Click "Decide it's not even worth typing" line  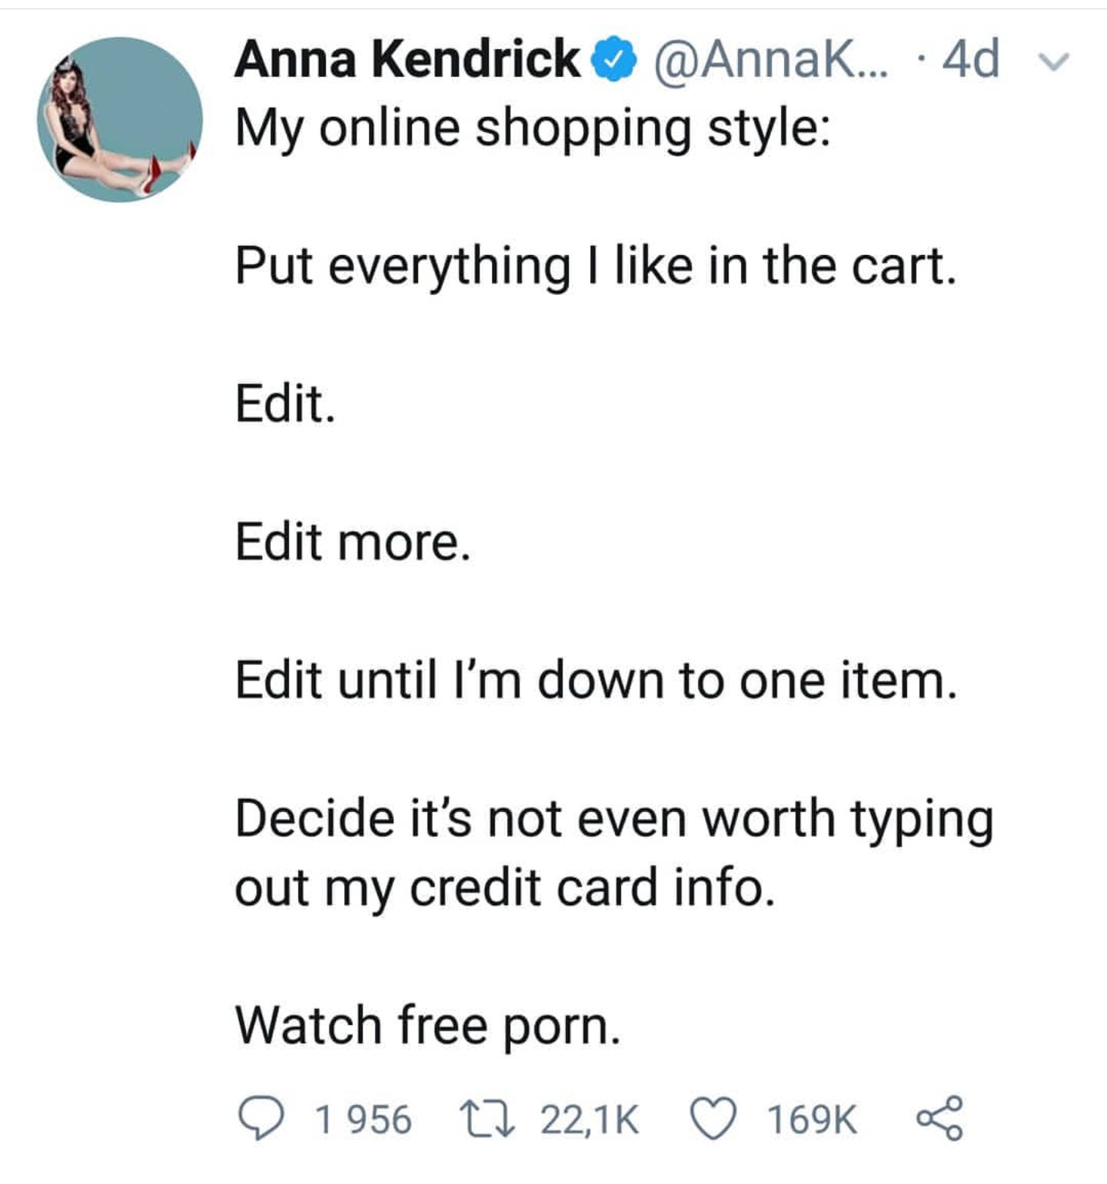(613, 819)
